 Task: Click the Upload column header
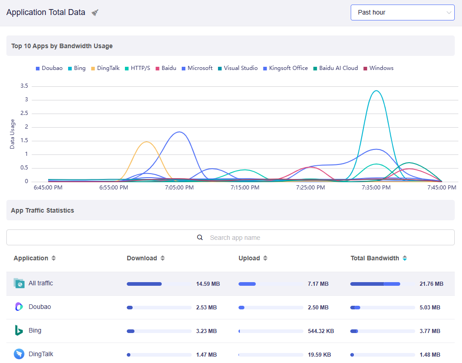click(249, 259)
